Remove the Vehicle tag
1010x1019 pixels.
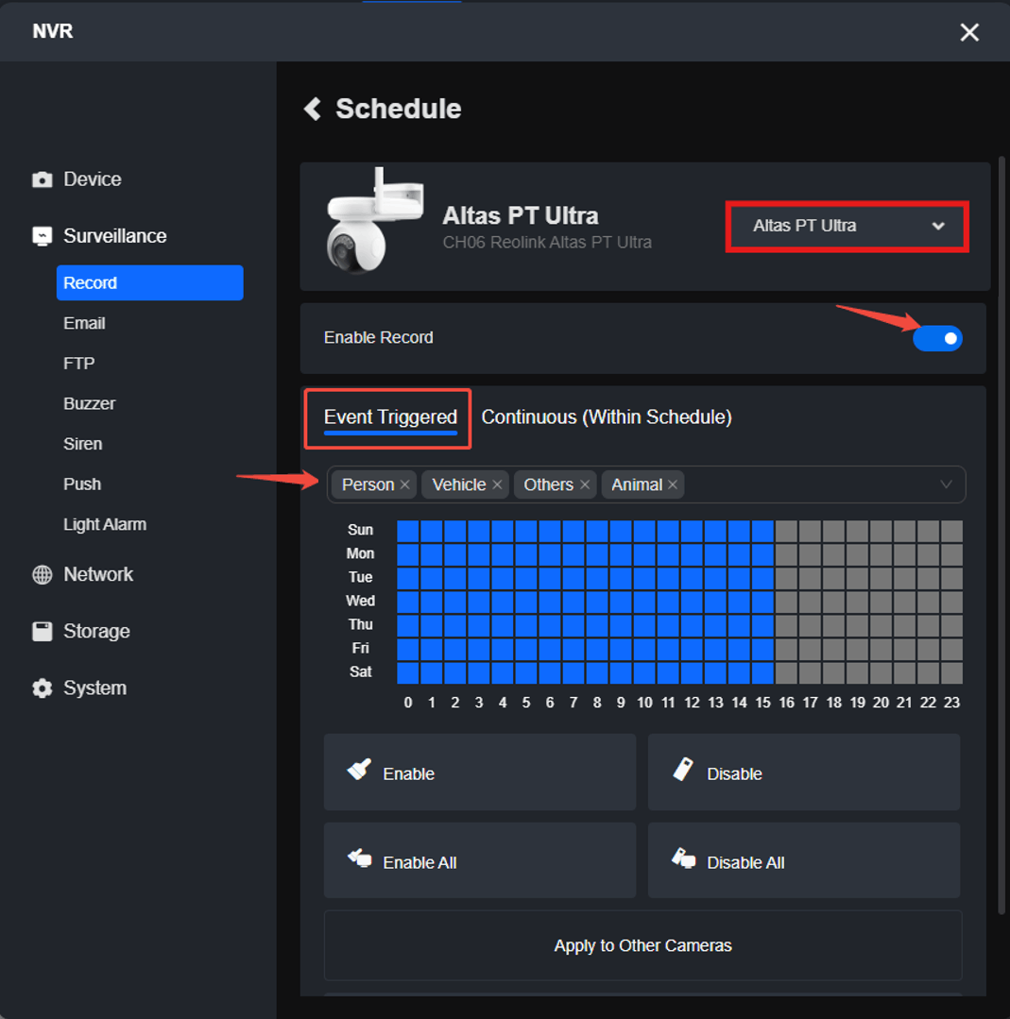click(x=497, y=484)
